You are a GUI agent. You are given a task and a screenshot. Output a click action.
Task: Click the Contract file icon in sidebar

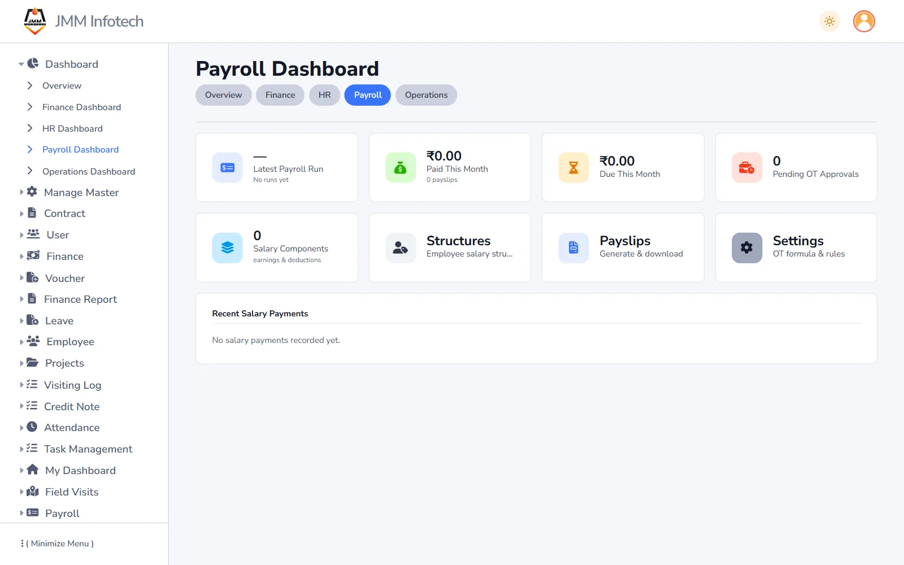[x=32, y=213]
